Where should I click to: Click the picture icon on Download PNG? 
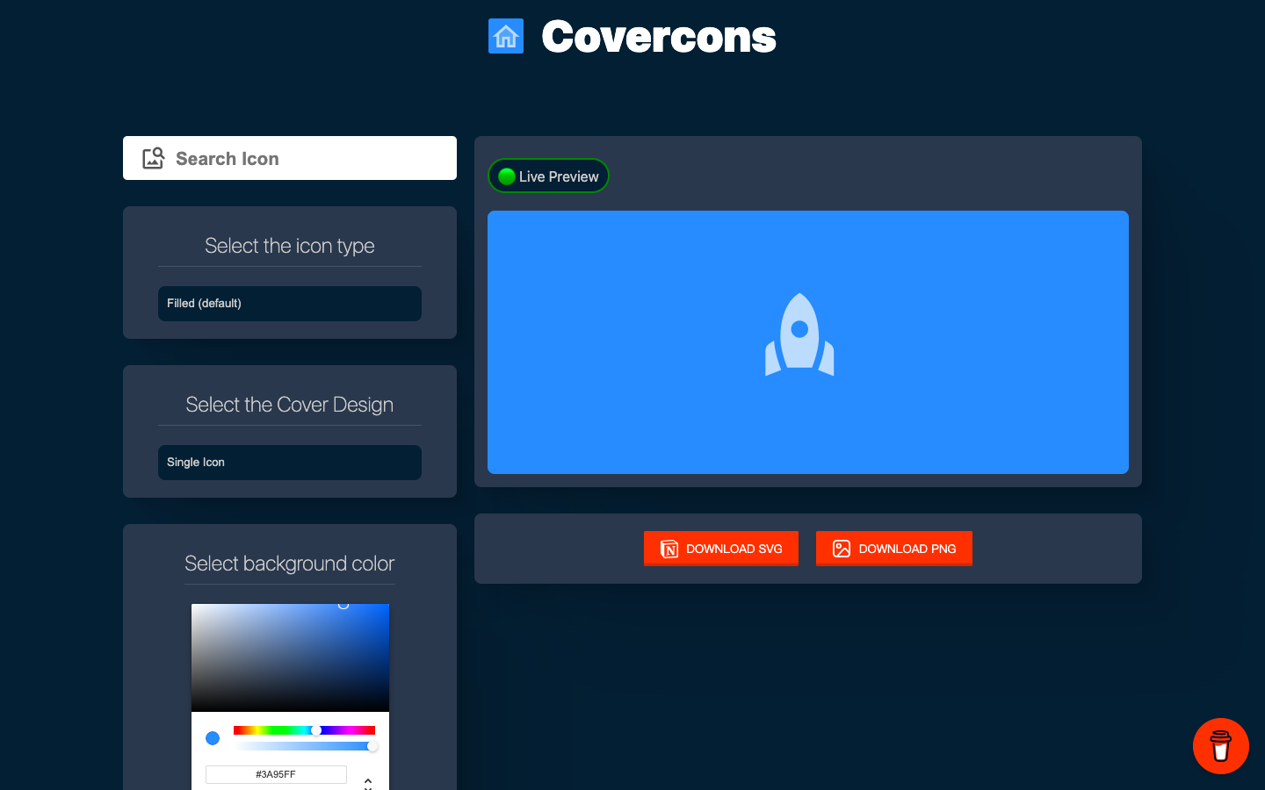pyautogui.click(x=842, y=549)
